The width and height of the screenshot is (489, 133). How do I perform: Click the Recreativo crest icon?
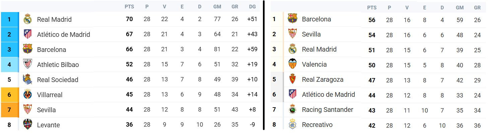[x=293, y=125]
